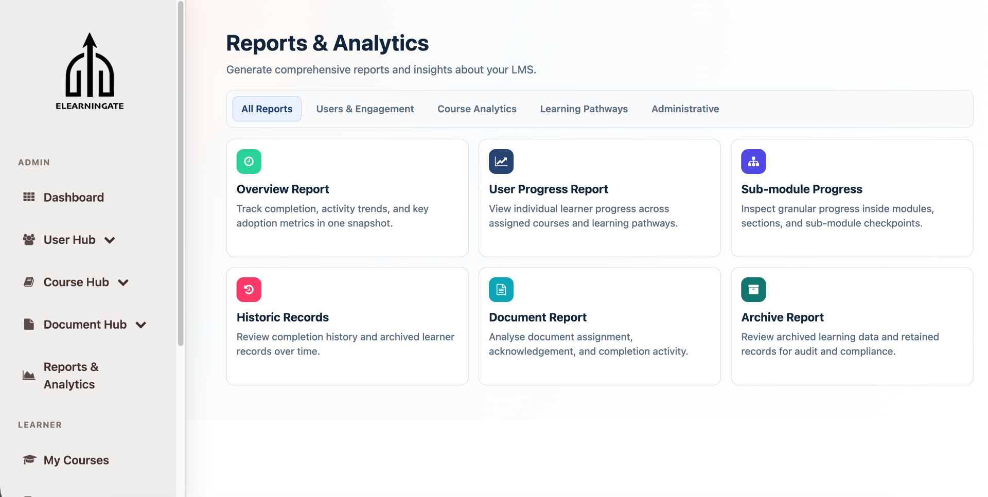Image resolution: width=988 pixels, height=497 pixels.
Task: Open the Learning Pathways tab
Action: click(584, 109)
